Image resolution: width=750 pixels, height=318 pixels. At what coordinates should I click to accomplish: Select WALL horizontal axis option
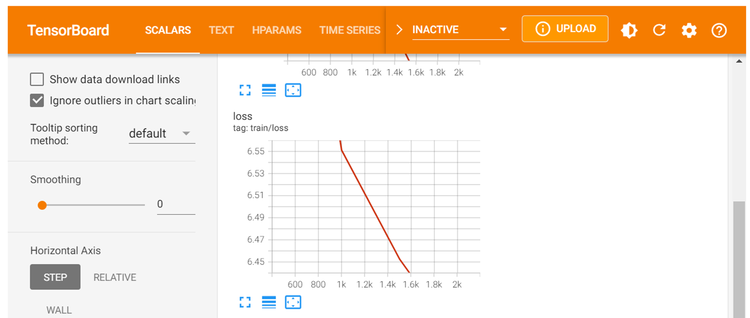click(x=59, y=310)
